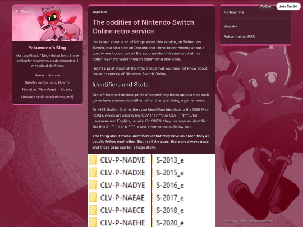303x227 pixels.
Task: Click folder icon beside CLV-P-NADYE
Action: 93,185
